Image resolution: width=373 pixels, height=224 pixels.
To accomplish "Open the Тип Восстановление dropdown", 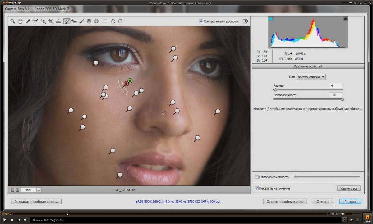I will [311, 77].
